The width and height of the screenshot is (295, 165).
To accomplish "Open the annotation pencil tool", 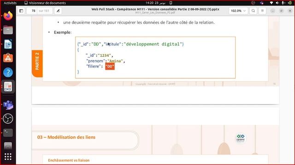I will (x=58, y=11).
